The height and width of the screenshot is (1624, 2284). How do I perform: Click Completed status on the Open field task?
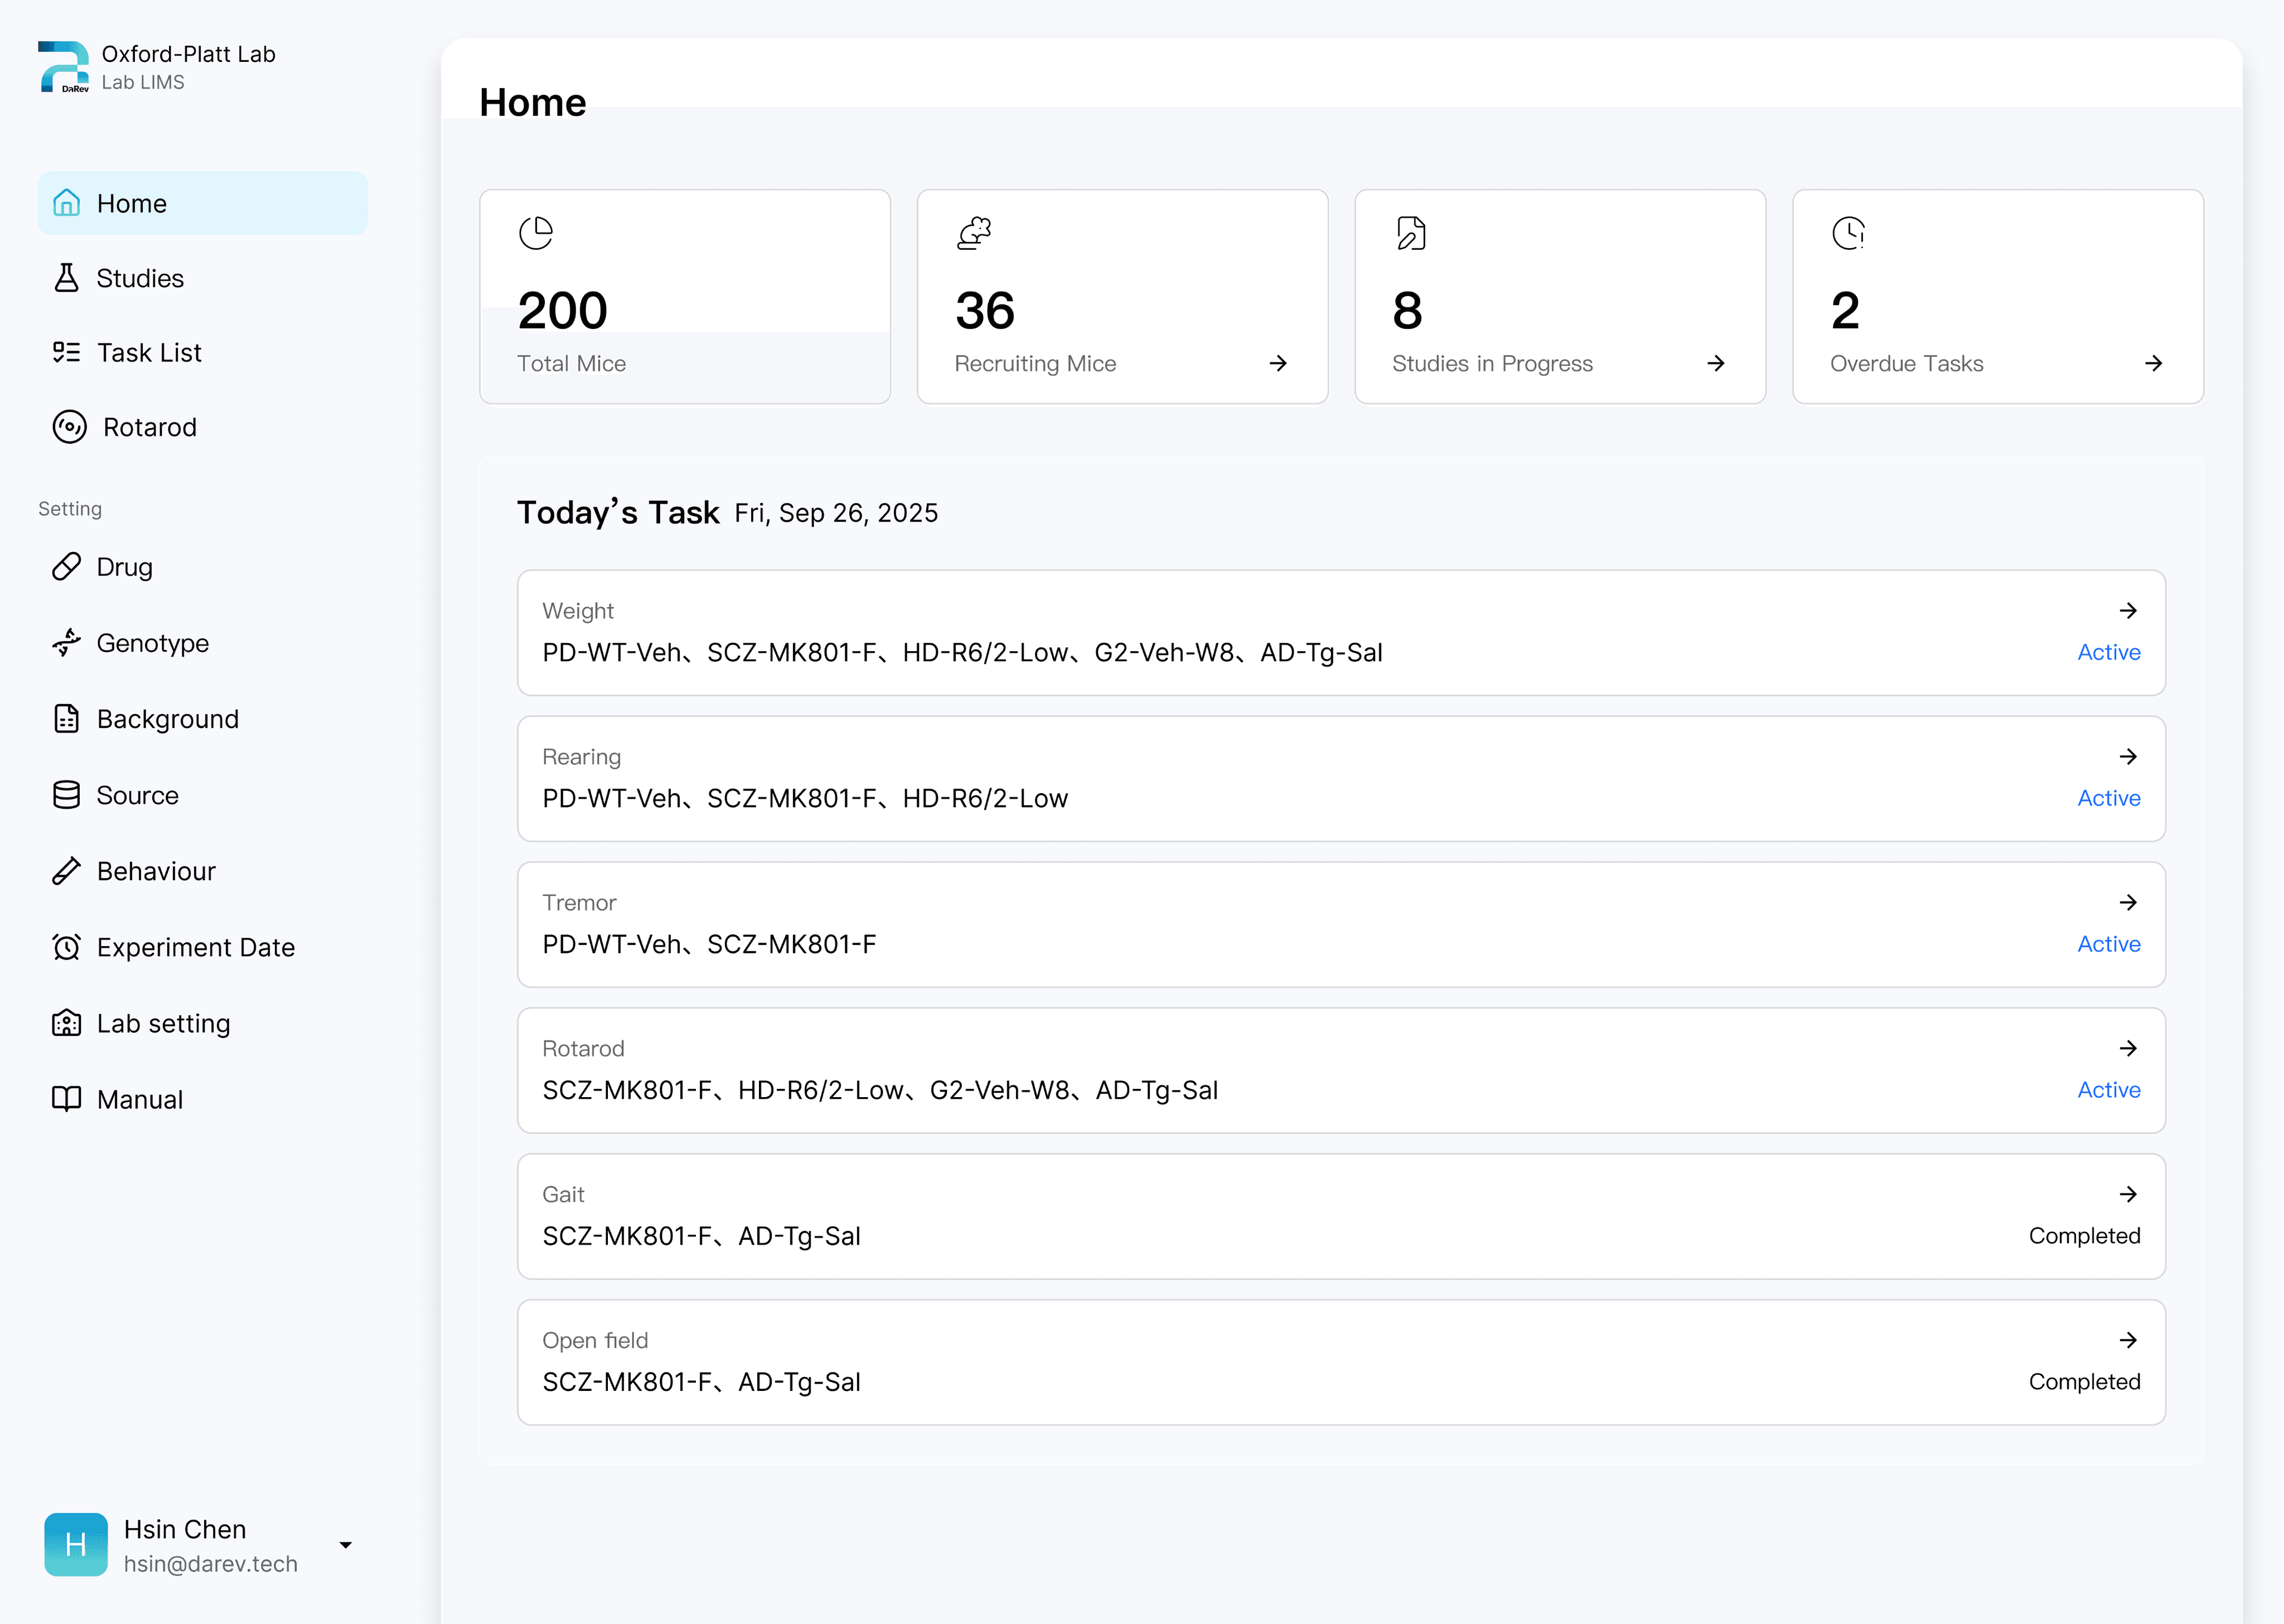click(2085, 1382)
